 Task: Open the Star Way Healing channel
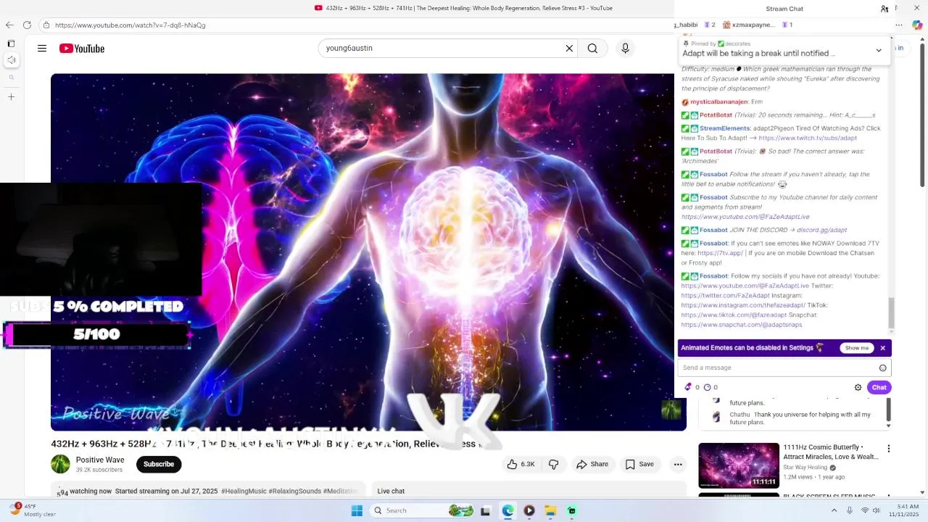coord(805,468)
